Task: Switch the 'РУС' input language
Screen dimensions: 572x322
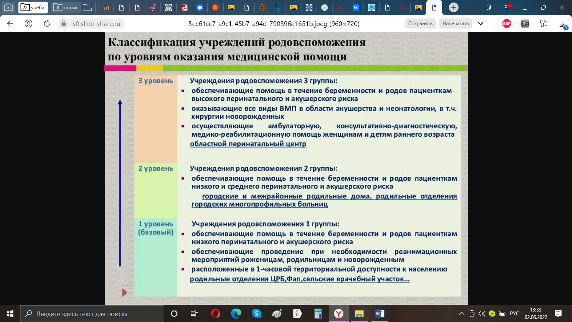Action: [515, 313]
